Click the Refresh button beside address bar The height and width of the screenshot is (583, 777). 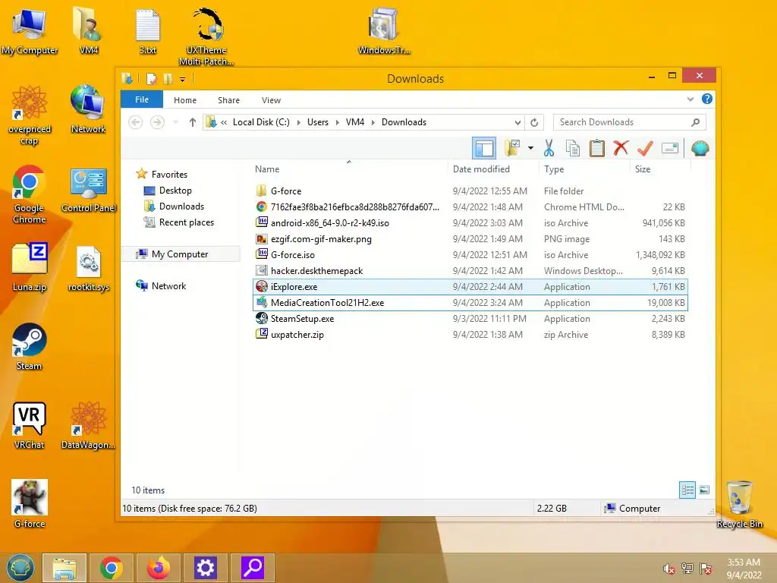click(534, 122)
